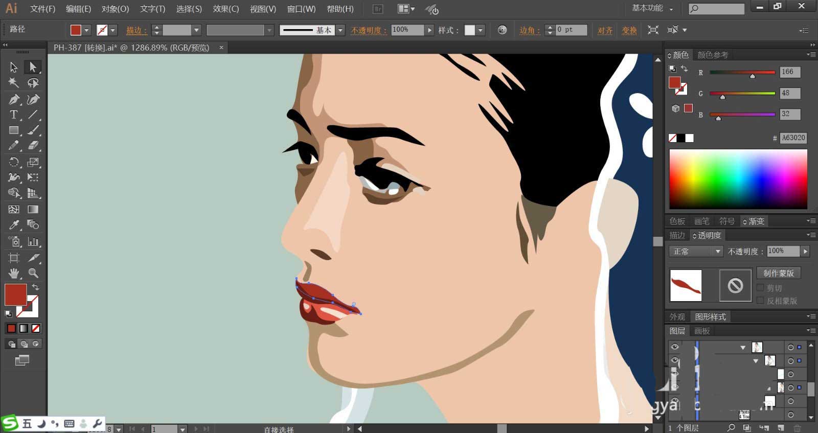Open the 窗口(W) menu

[301, 9]
